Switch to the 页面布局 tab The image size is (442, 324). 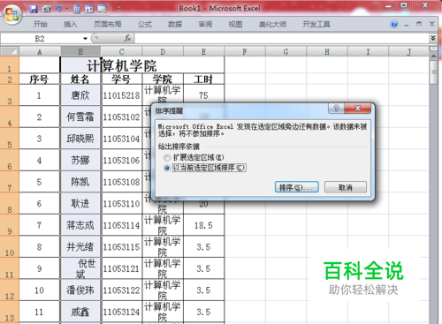tap(108, 24)
